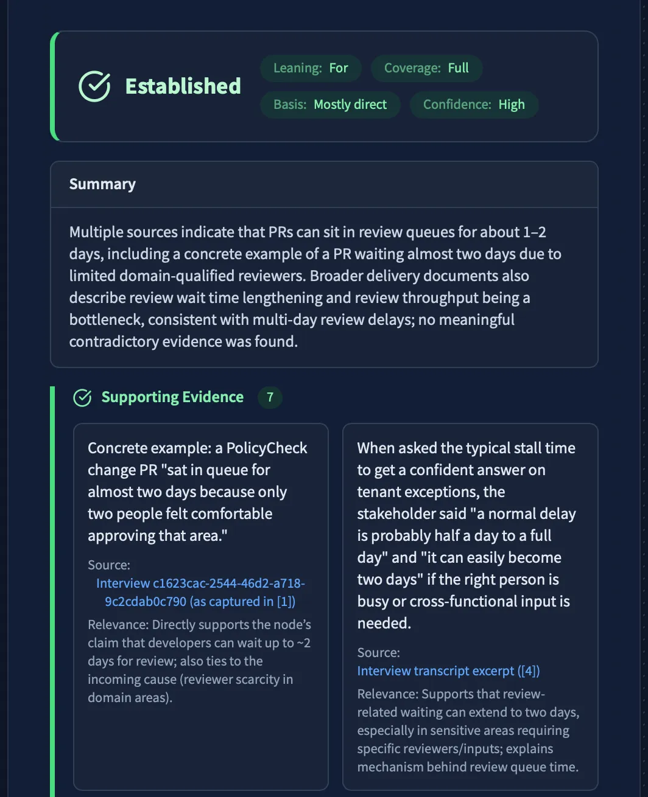
Task: Click the Supporting Evidence checkmark icon
Action: click(x=82, y=397)
